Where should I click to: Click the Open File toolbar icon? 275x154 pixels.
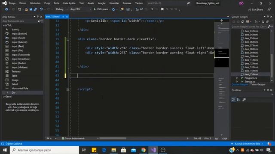click(x=26, y=9)
